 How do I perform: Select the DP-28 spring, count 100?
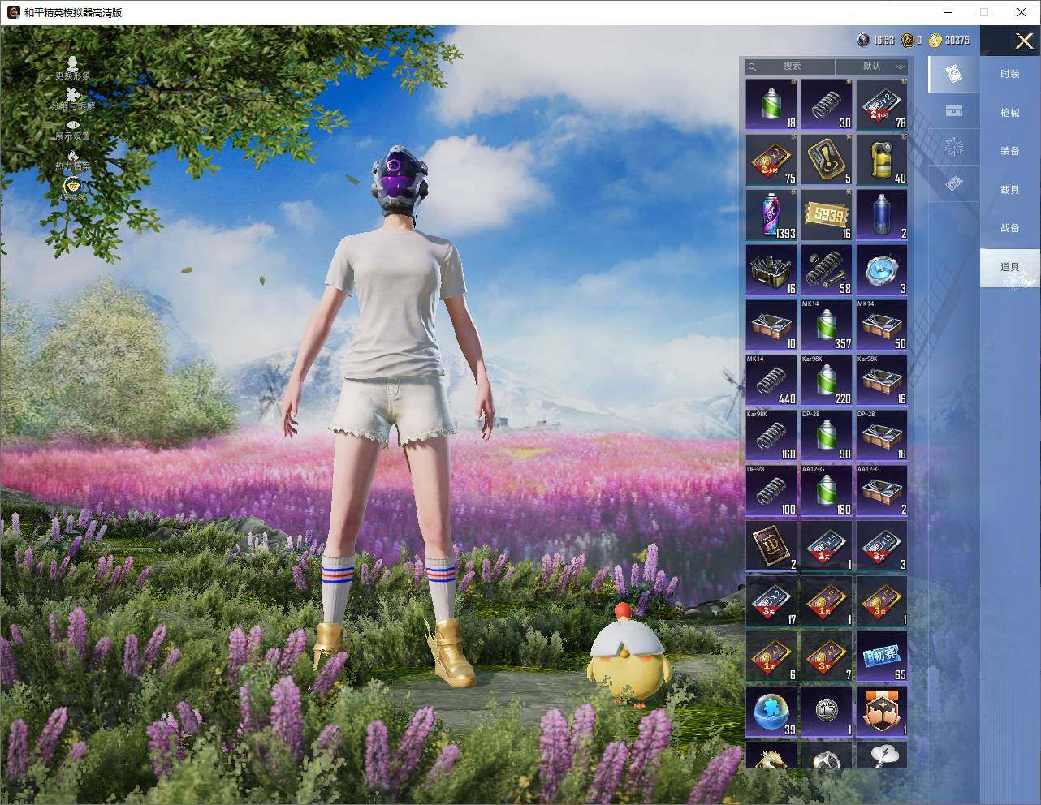(x=771, y=491)
